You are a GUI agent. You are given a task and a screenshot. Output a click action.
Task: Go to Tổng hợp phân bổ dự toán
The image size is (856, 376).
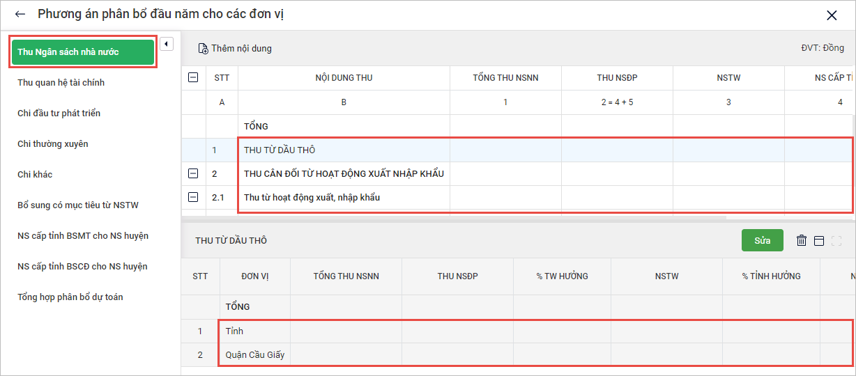70,297
